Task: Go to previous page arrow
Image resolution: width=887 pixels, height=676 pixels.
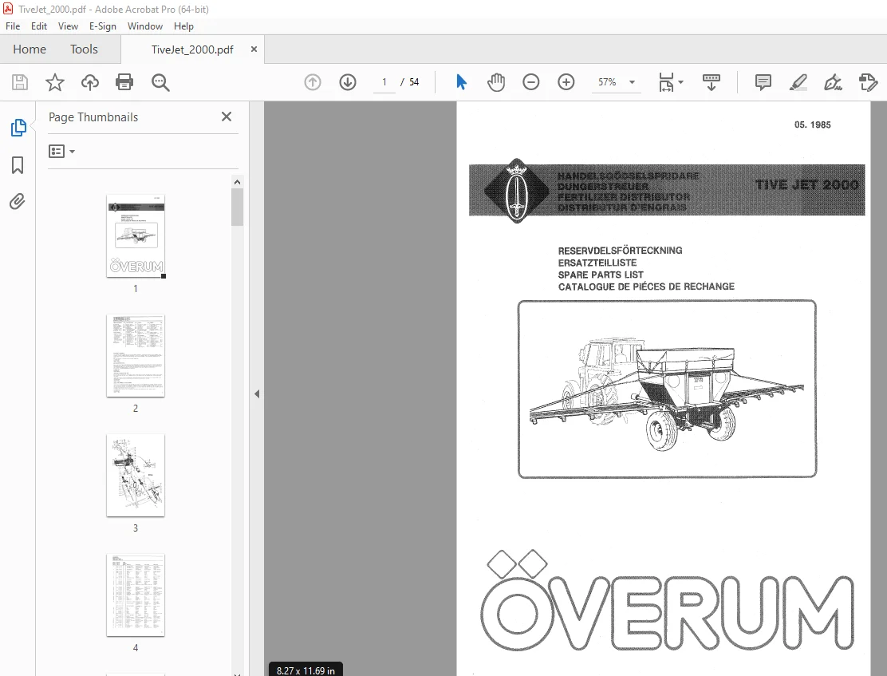Action: 312,82
